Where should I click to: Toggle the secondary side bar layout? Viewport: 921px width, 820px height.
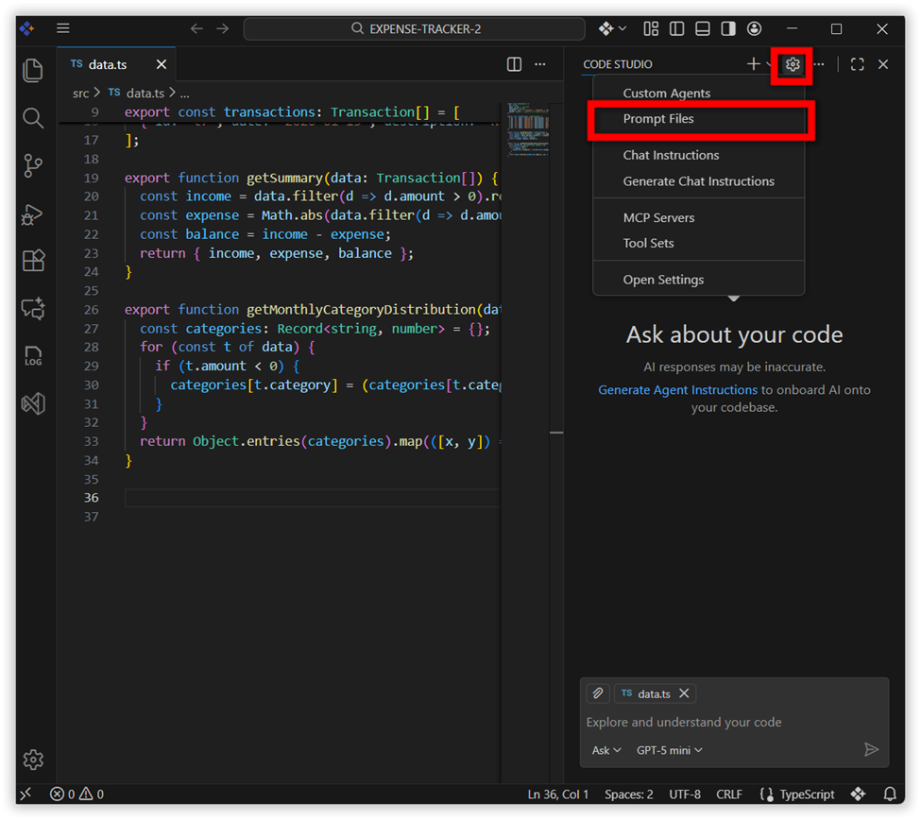(x=727, y=29)
